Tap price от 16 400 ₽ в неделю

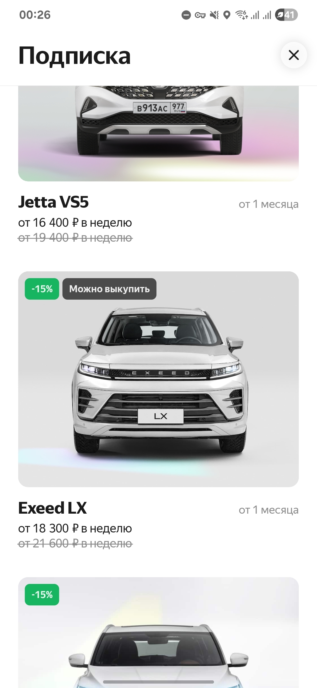coord(75,223)
